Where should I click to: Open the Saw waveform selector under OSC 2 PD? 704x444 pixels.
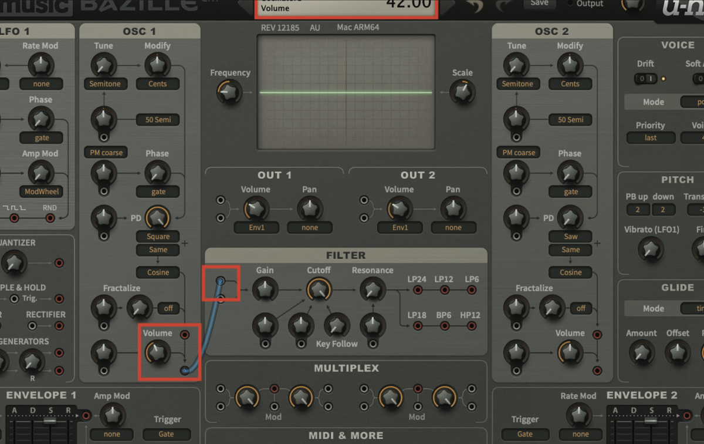click(x=570, y=236)
